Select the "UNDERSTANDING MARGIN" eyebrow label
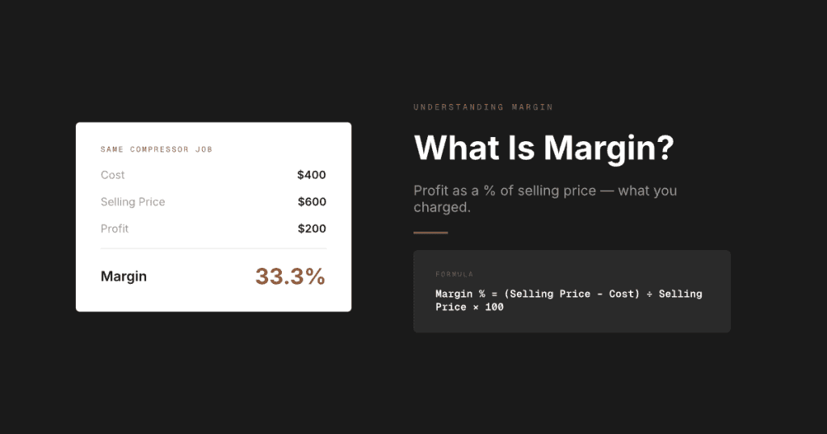This screenshot has width=827, height=434. [x=483, y=107]
